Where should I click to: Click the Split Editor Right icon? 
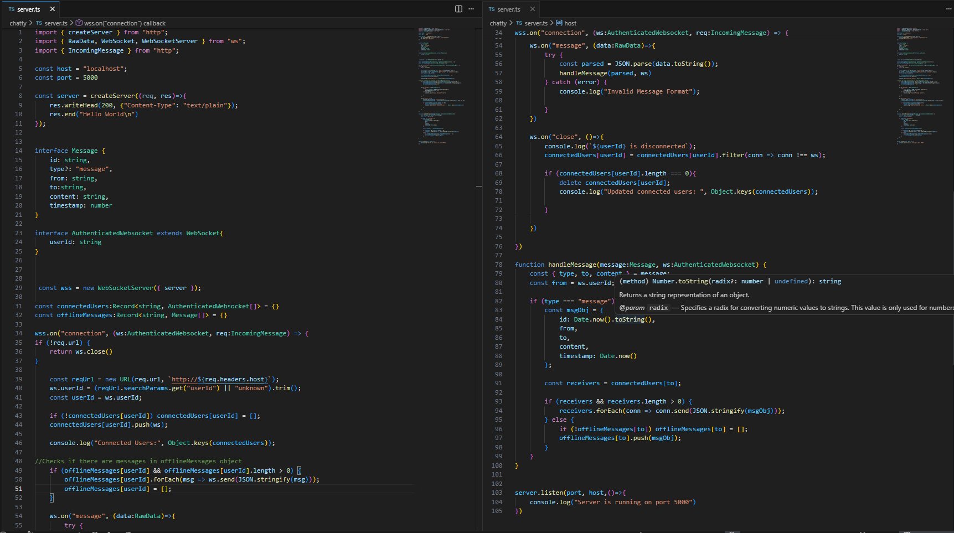click(458, 9)
